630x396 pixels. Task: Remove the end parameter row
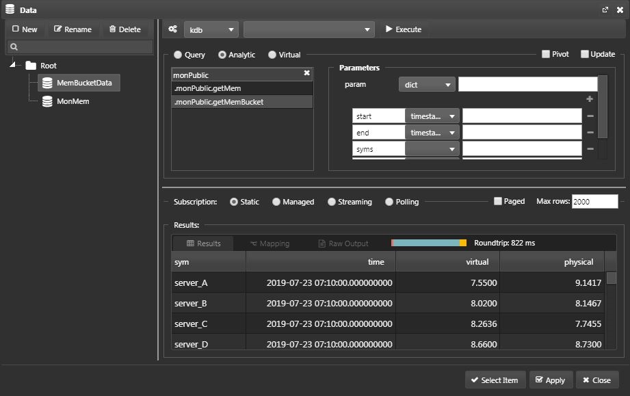(x=590, y=133)
